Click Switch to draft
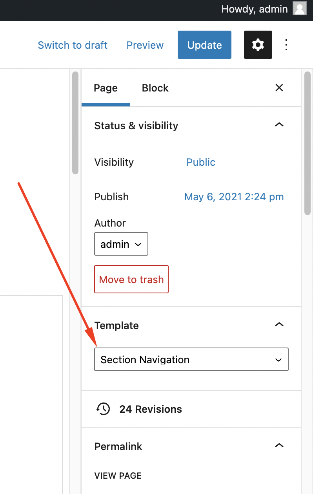 click(x=73, y=45)
